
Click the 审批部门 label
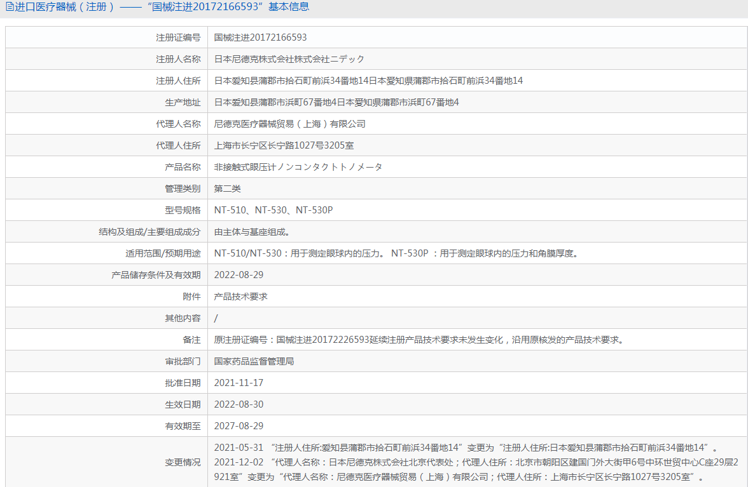point(183,361)
